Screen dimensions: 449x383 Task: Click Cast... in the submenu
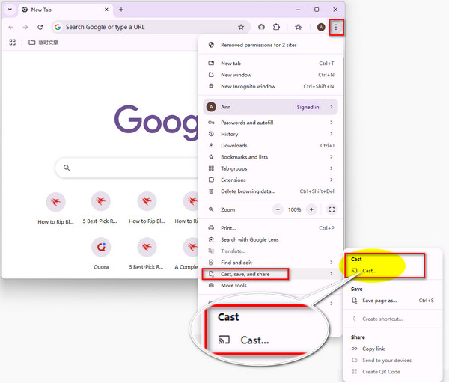tap(392, 271)
